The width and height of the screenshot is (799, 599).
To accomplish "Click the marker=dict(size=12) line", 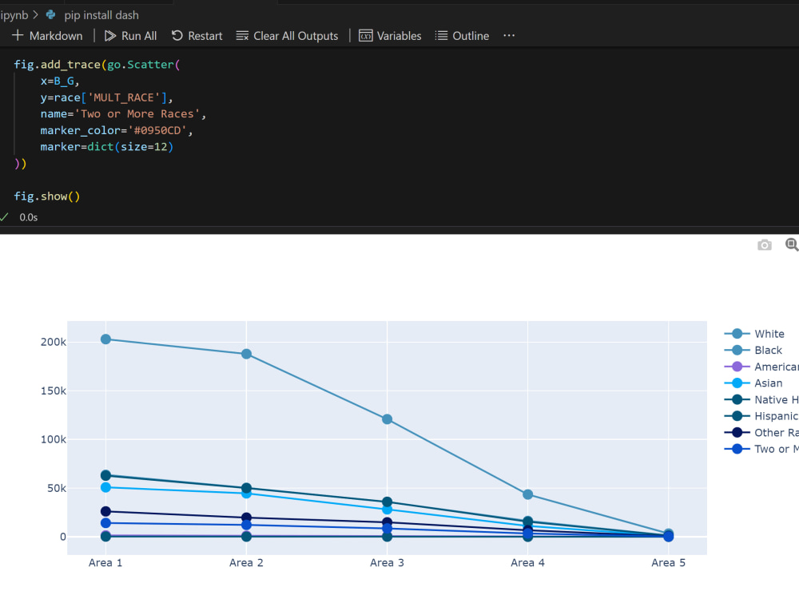I will (107, 147).
